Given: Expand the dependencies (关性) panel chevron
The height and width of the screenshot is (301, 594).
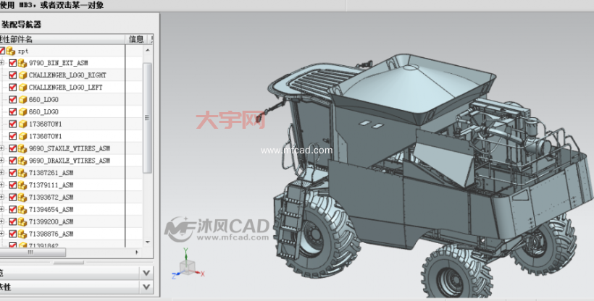Looking at the screenshot, I should 146,287.
